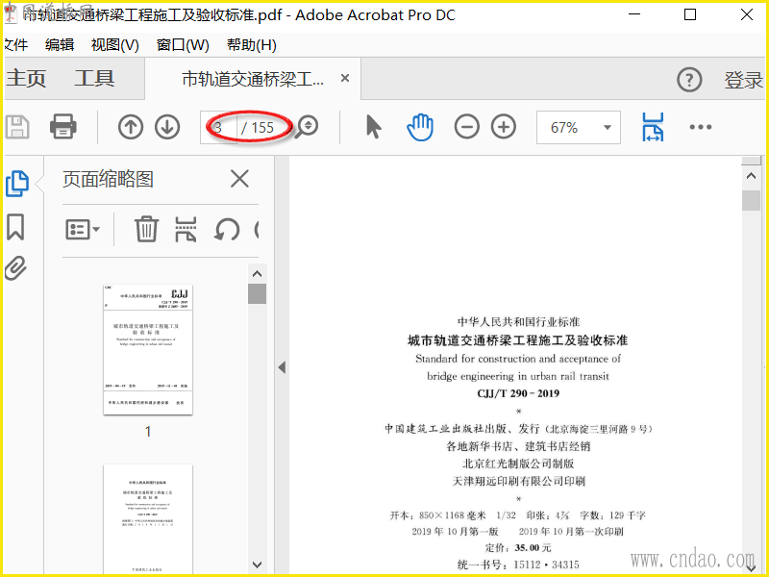Select the 市轨道交通桥梁工... document tab

253,79
